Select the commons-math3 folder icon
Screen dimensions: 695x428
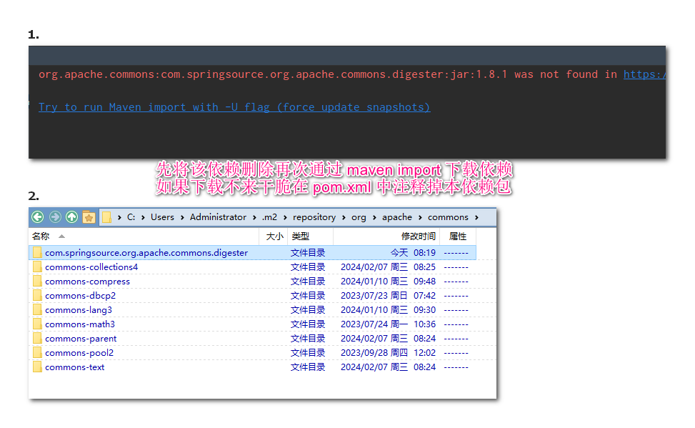click(x=37, y=324)
